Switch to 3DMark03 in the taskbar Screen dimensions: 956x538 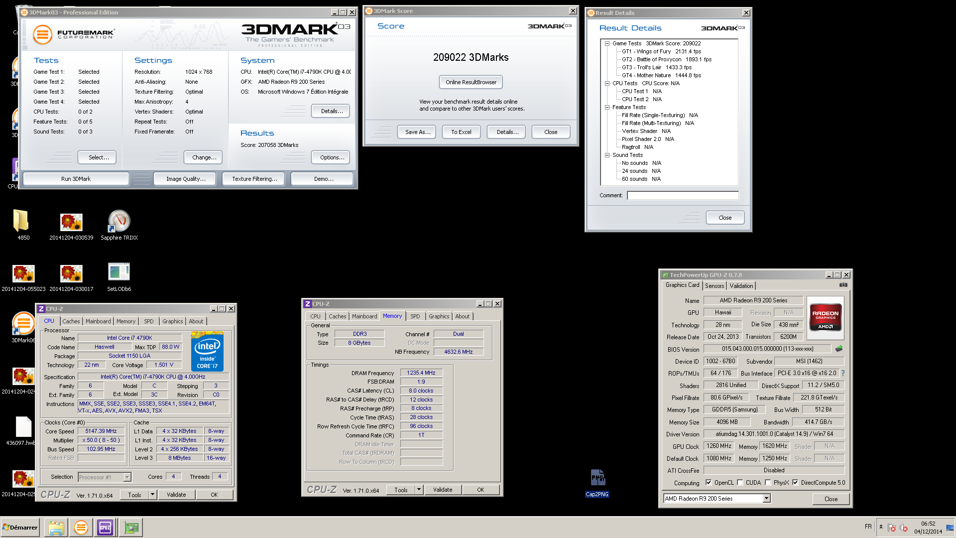81,528
